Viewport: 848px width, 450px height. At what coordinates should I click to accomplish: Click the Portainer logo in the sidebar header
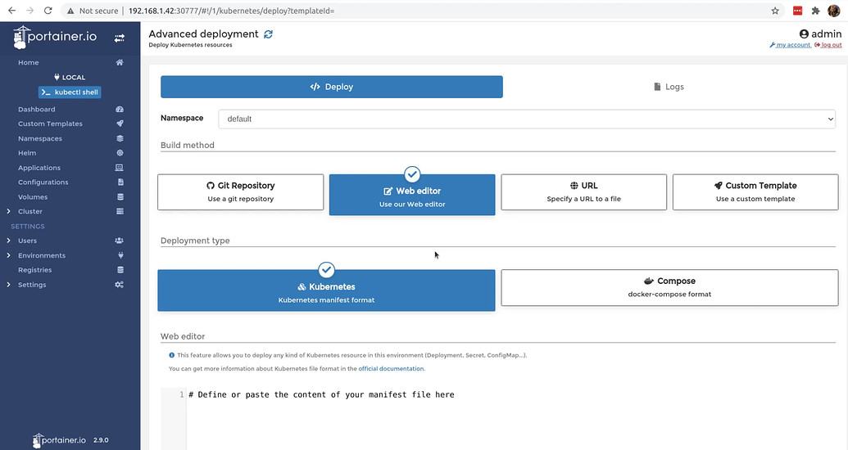(55, 38)
